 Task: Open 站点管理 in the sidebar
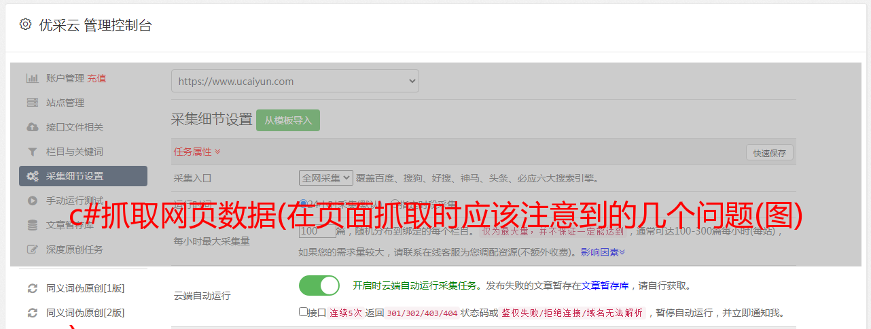tap(65, 103)
